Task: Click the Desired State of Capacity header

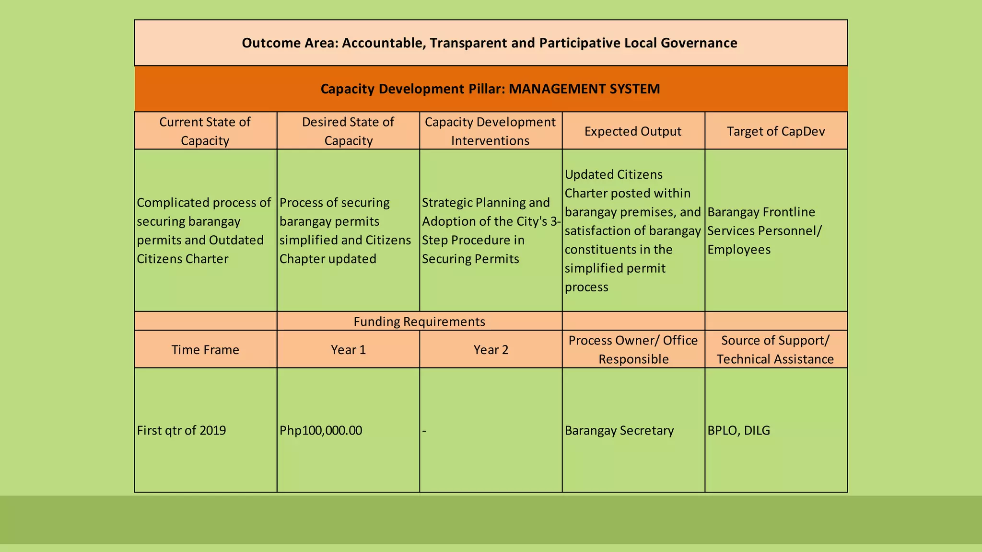Action: coord(348,131)
